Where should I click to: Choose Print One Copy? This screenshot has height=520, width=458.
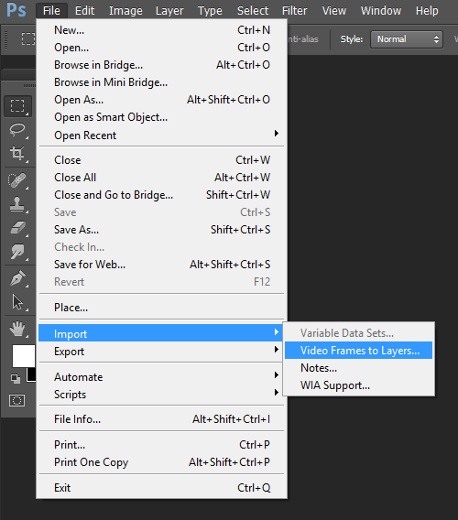[161, 462]
